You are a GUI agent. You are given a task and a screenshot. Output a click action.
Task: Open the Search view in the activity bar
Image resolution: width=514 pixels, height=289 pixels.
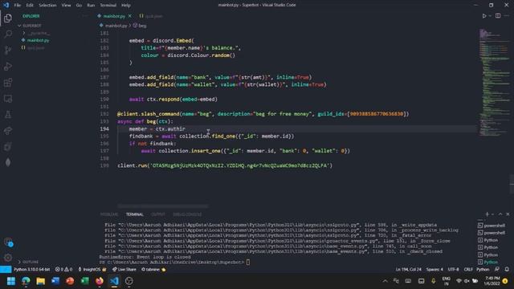click(x=8, y=34)
